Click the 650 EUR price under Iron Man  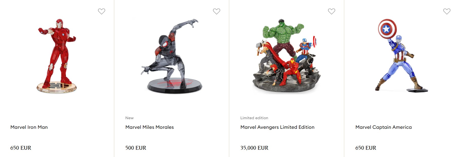coord(21,148)
